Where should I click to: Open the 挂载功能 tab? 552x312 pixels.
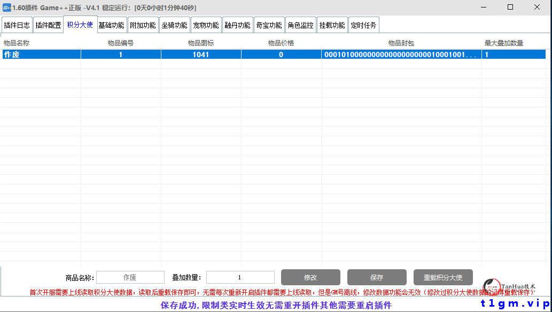(x=332, y=25)
